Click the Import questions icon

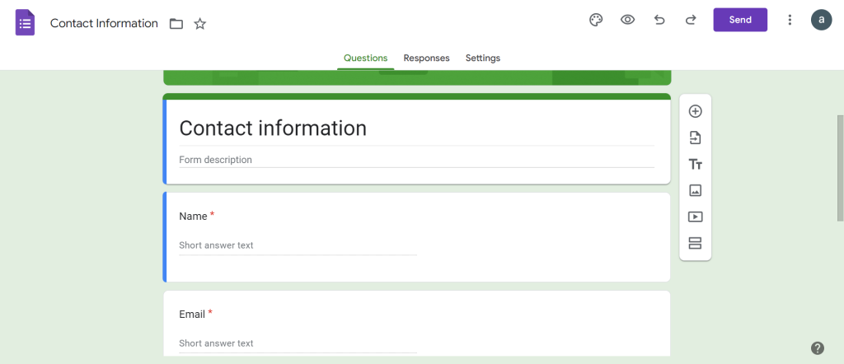[x=695, y=138]
